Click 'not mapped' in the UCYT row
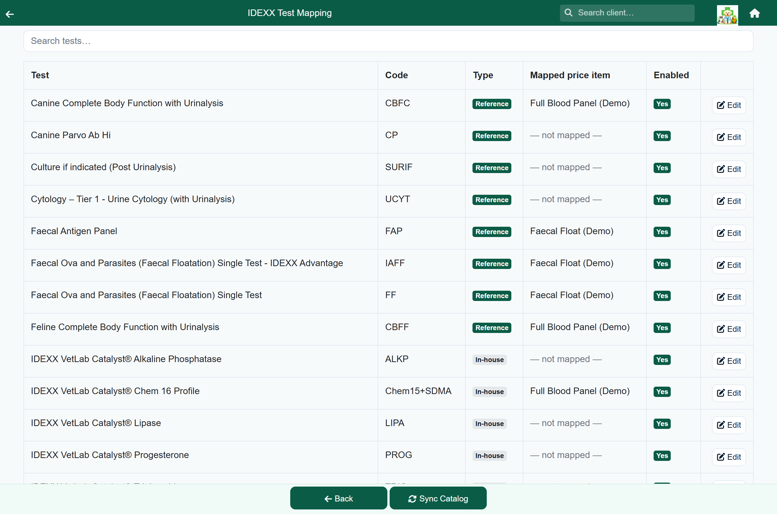 [x=566, y=199]
